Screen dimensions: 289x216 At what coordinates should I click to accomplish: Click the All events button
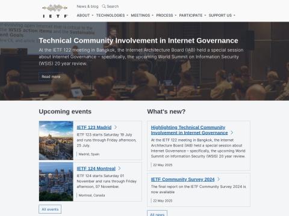click(x=50, y=209)
